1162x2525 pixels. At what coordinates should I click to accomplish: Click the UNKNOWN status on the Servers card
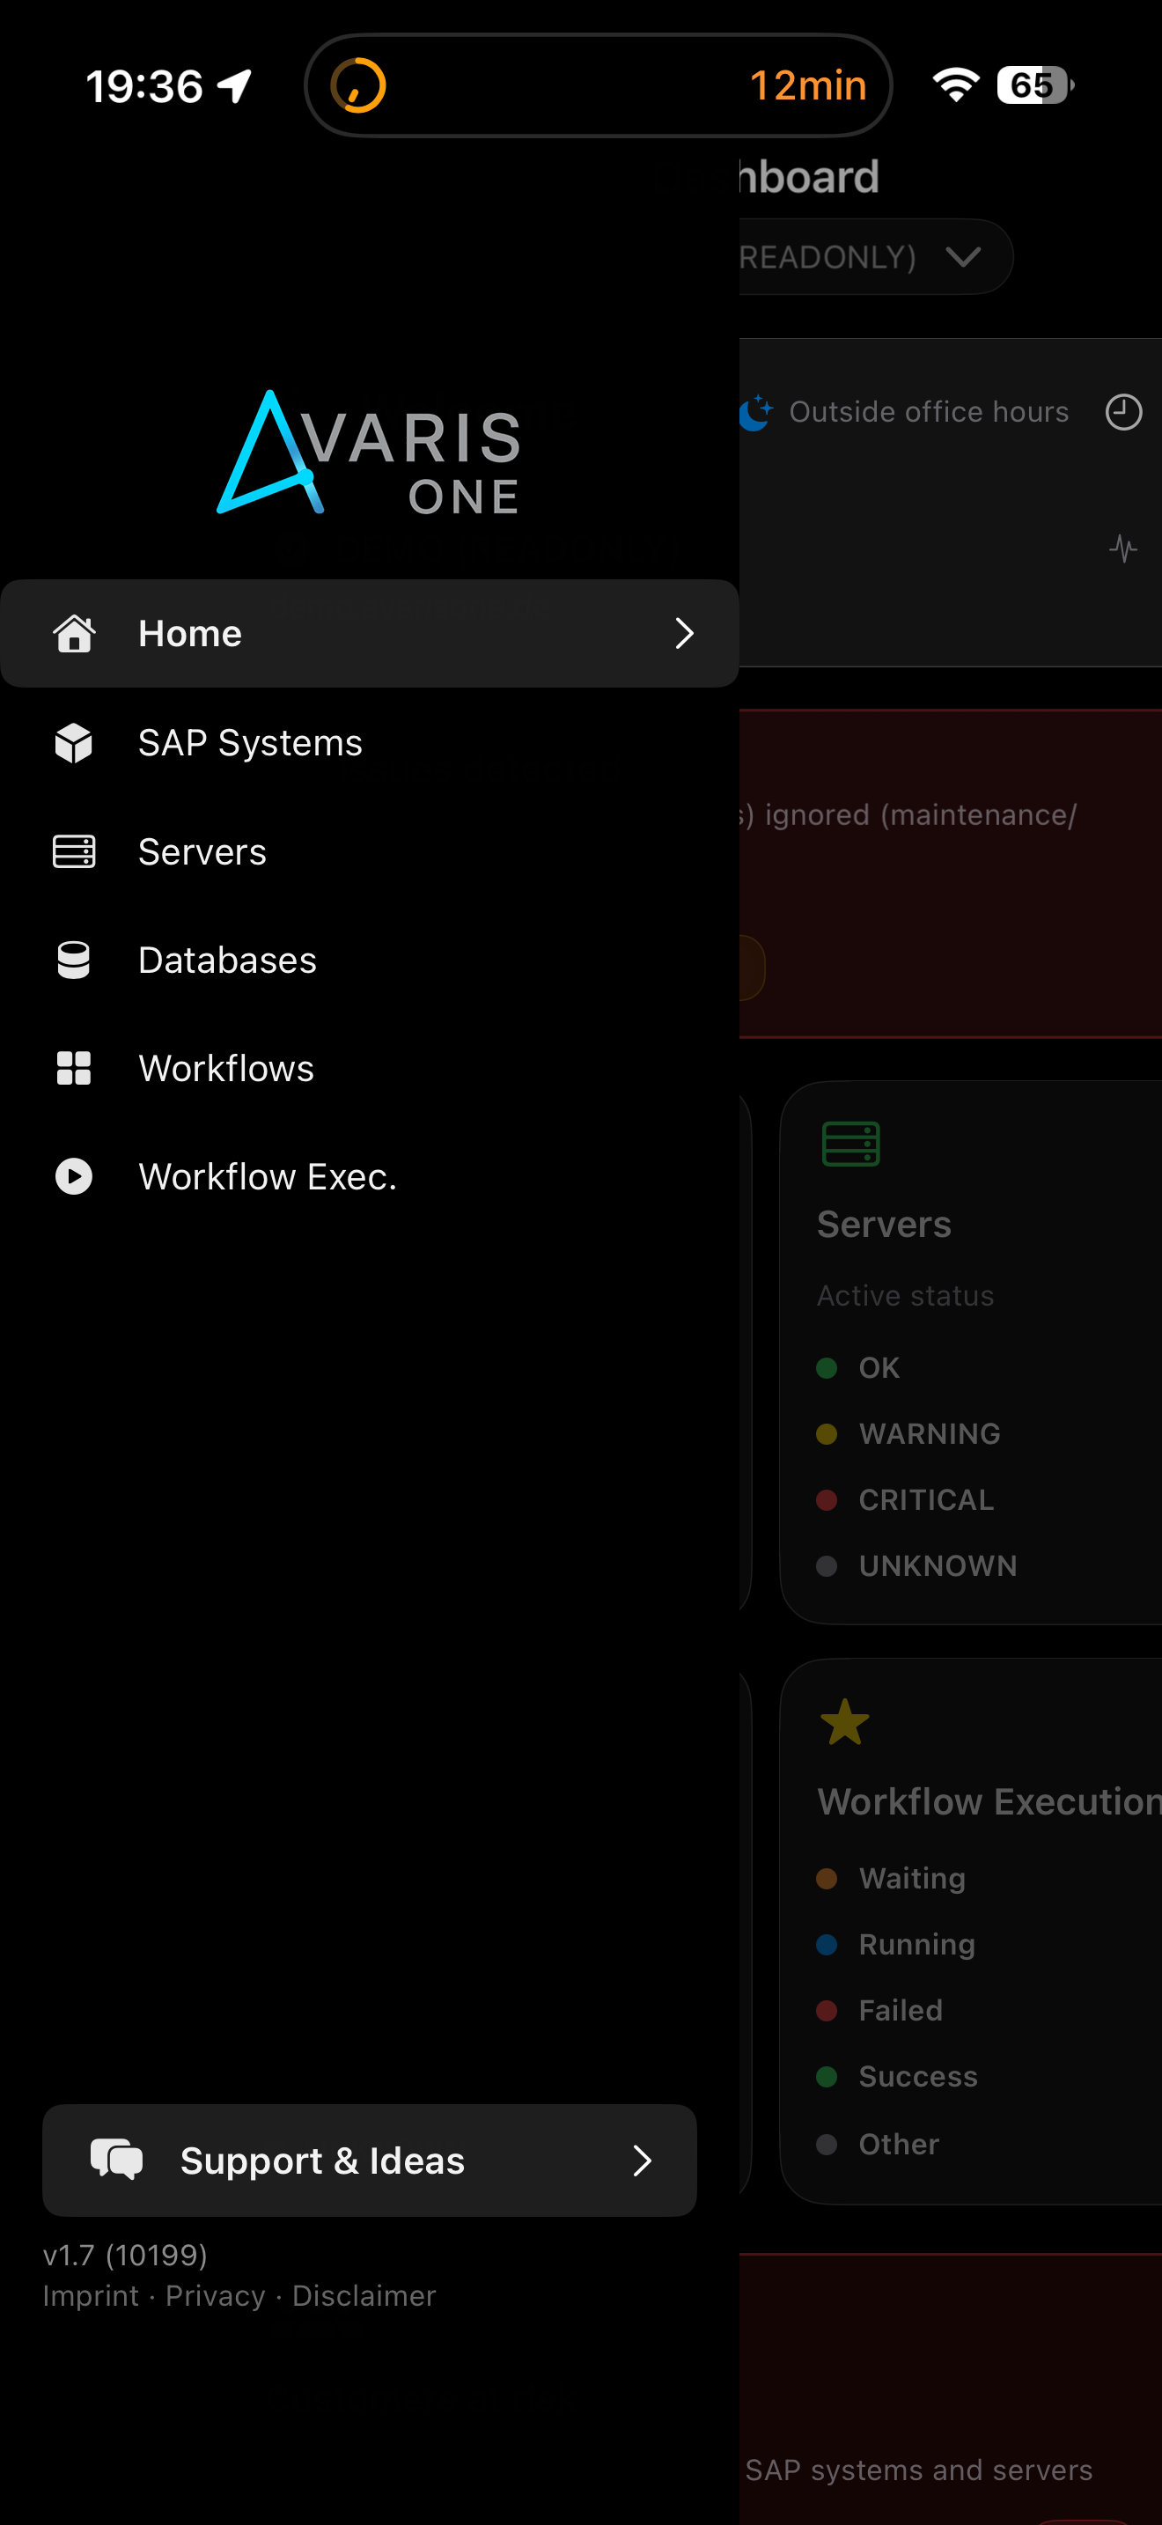[916, 1565]
